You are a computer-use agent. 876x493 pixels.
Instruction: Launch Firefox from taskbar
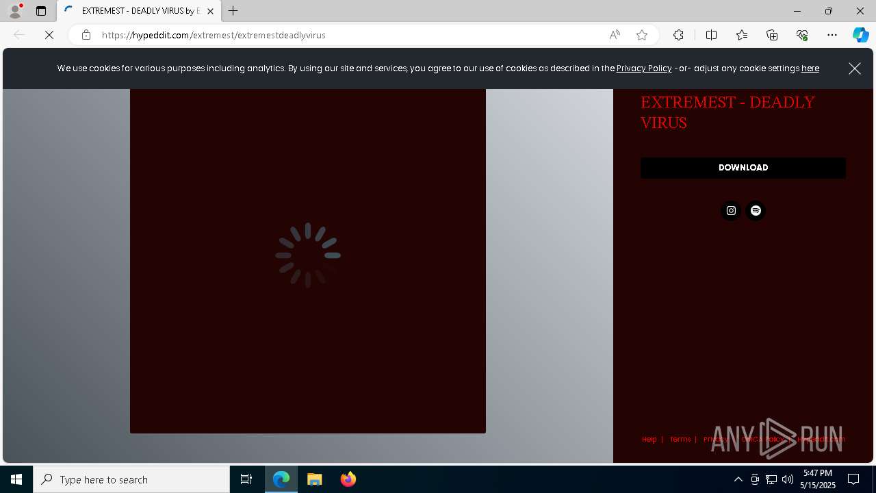[348, 479]
